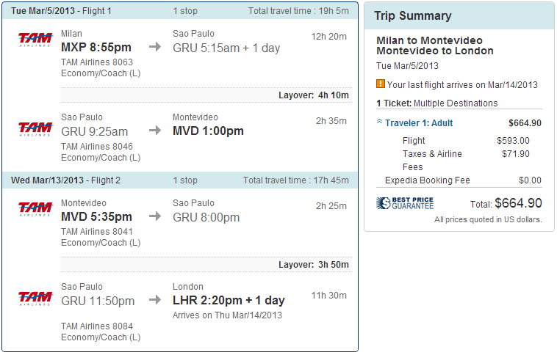Image resolution: width=557 pixels, height=355 pixels.
Task: Click arrow between MVD 5:35pm and GRU 8:00pm
Action: tap(155, 217)
